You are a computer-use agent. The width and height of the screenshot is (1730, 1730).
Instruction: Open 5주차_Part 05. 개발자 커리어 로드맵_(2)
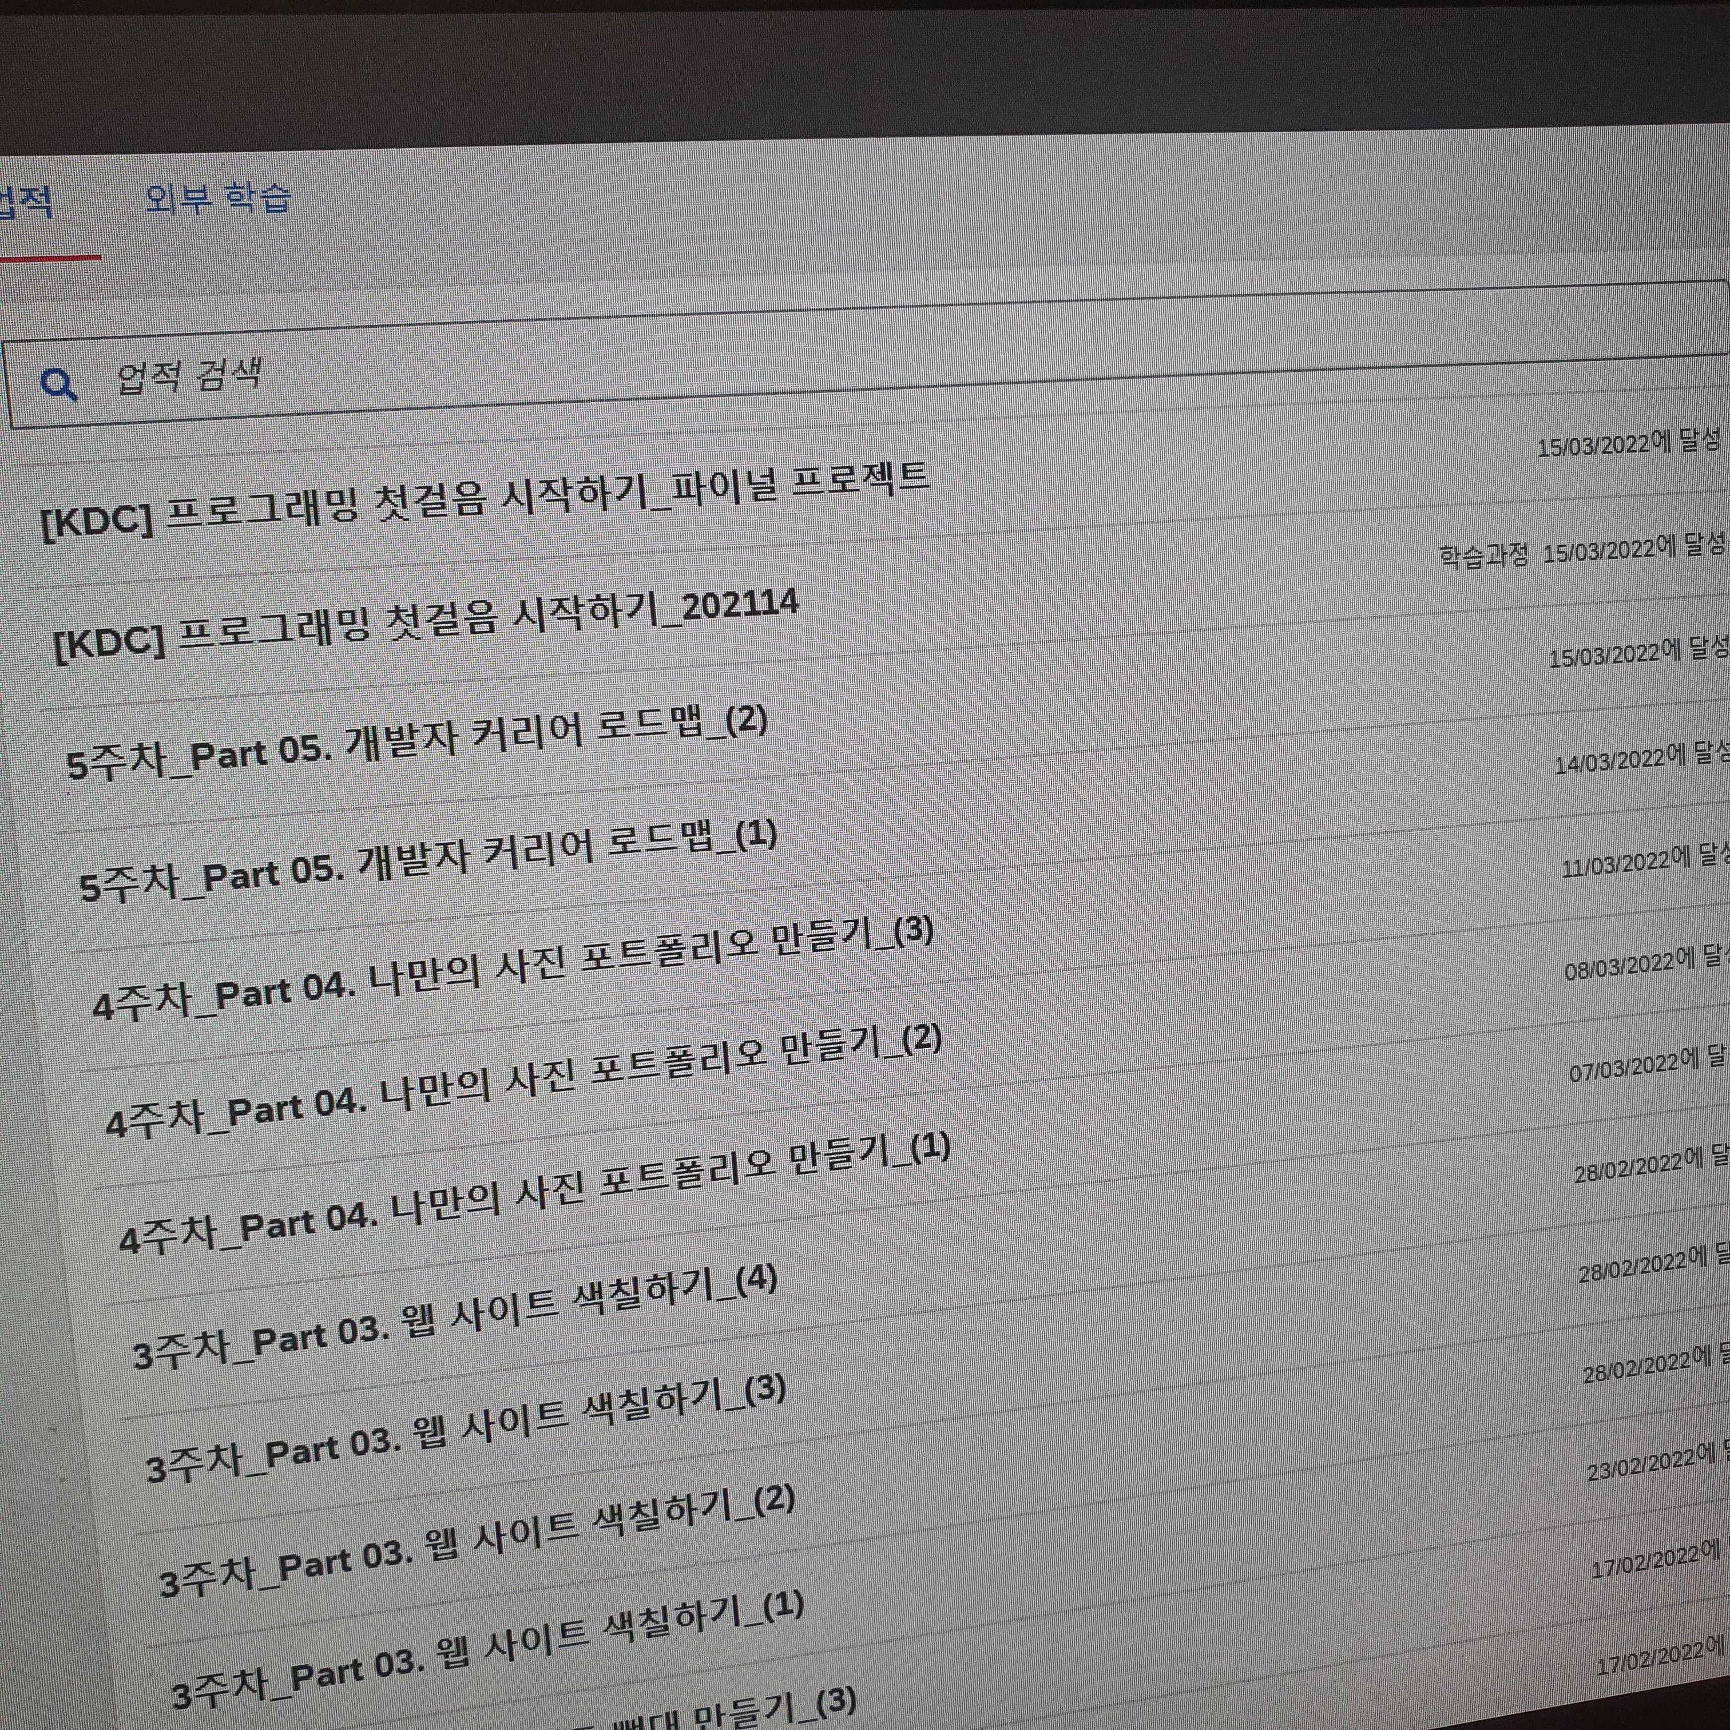point(417,743)
